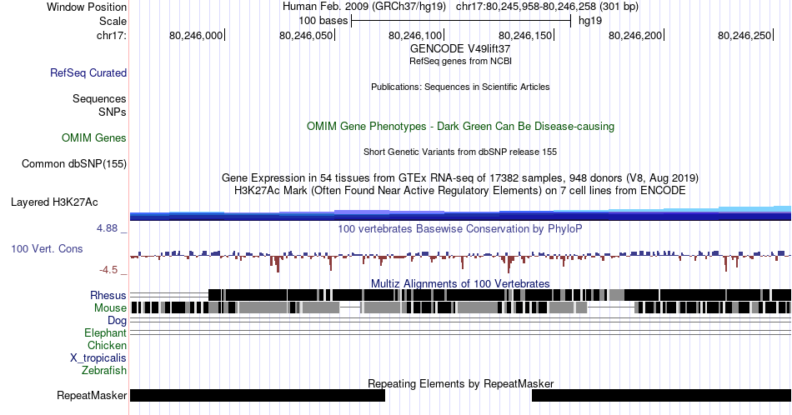Image resolution: width=792 pixels, height=415 pixels.
Task: Click the 'Human Feb. 2009 (GRCh37/hg19)' text
Action: pyautogui.click(x=364, y=7)
